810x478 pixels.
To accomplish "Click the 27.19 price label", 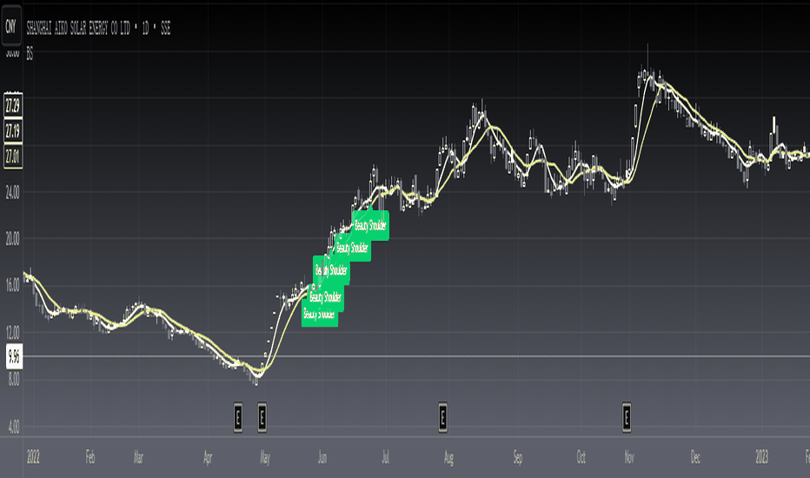I will coord(13,131).
